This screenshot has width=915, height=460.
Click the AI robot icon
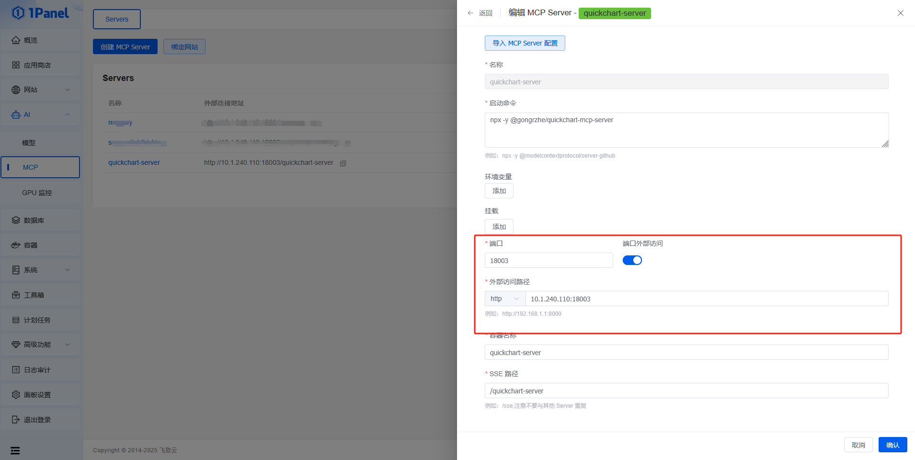coord(16,115)
